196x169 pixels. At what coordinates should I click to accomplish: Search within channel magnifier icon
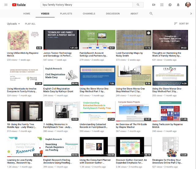point(151,13)
